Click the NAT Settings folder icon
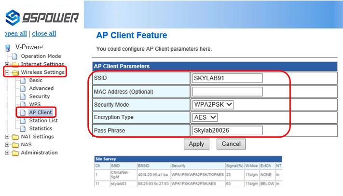 click(15, 137)
